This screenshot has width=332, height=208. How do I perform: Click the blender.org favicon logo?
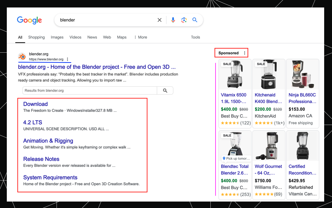(22, 56)
